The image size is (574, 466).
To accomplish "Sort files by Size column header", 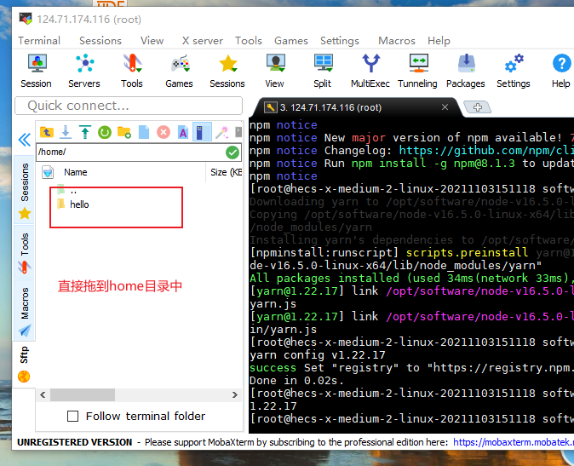I will point(226,172).
